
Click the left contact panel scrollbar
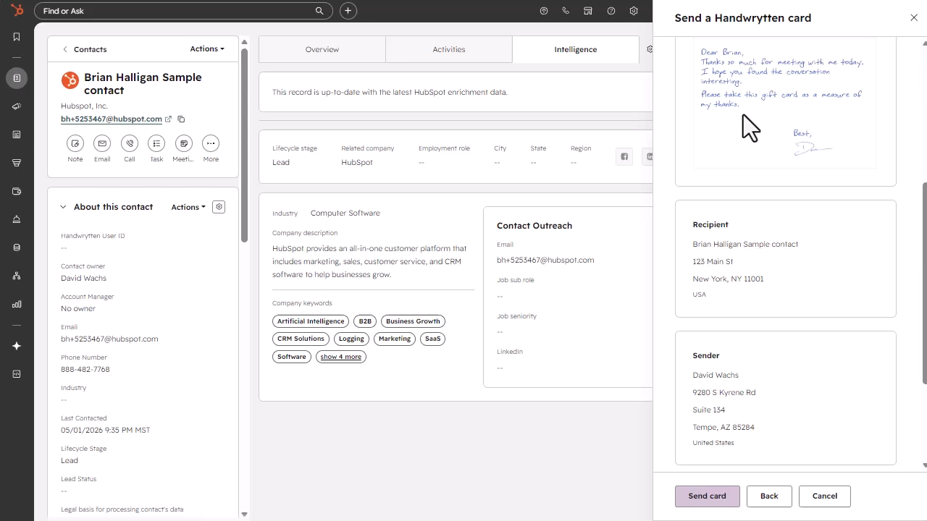pyautogui.click(x=244, y=145)
